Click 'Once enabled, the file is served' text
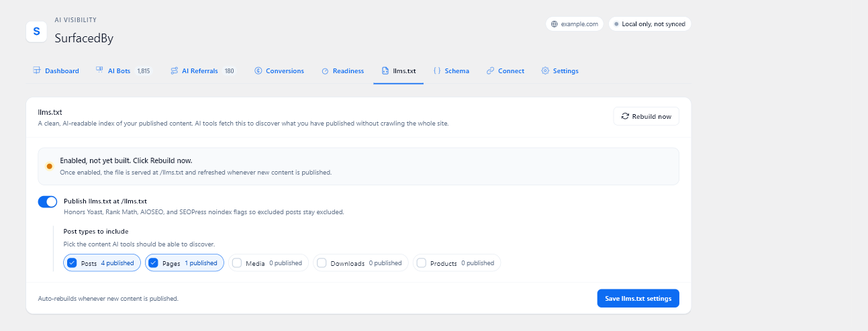This screenshot has height=331, width=868. [196, 172]
